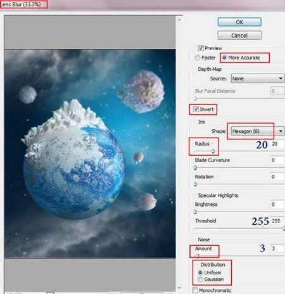Viewport: 285px width, 294px height.
Task: Click the Brightness slider handle
Action: pyautogui.click(x=195, y=212)
